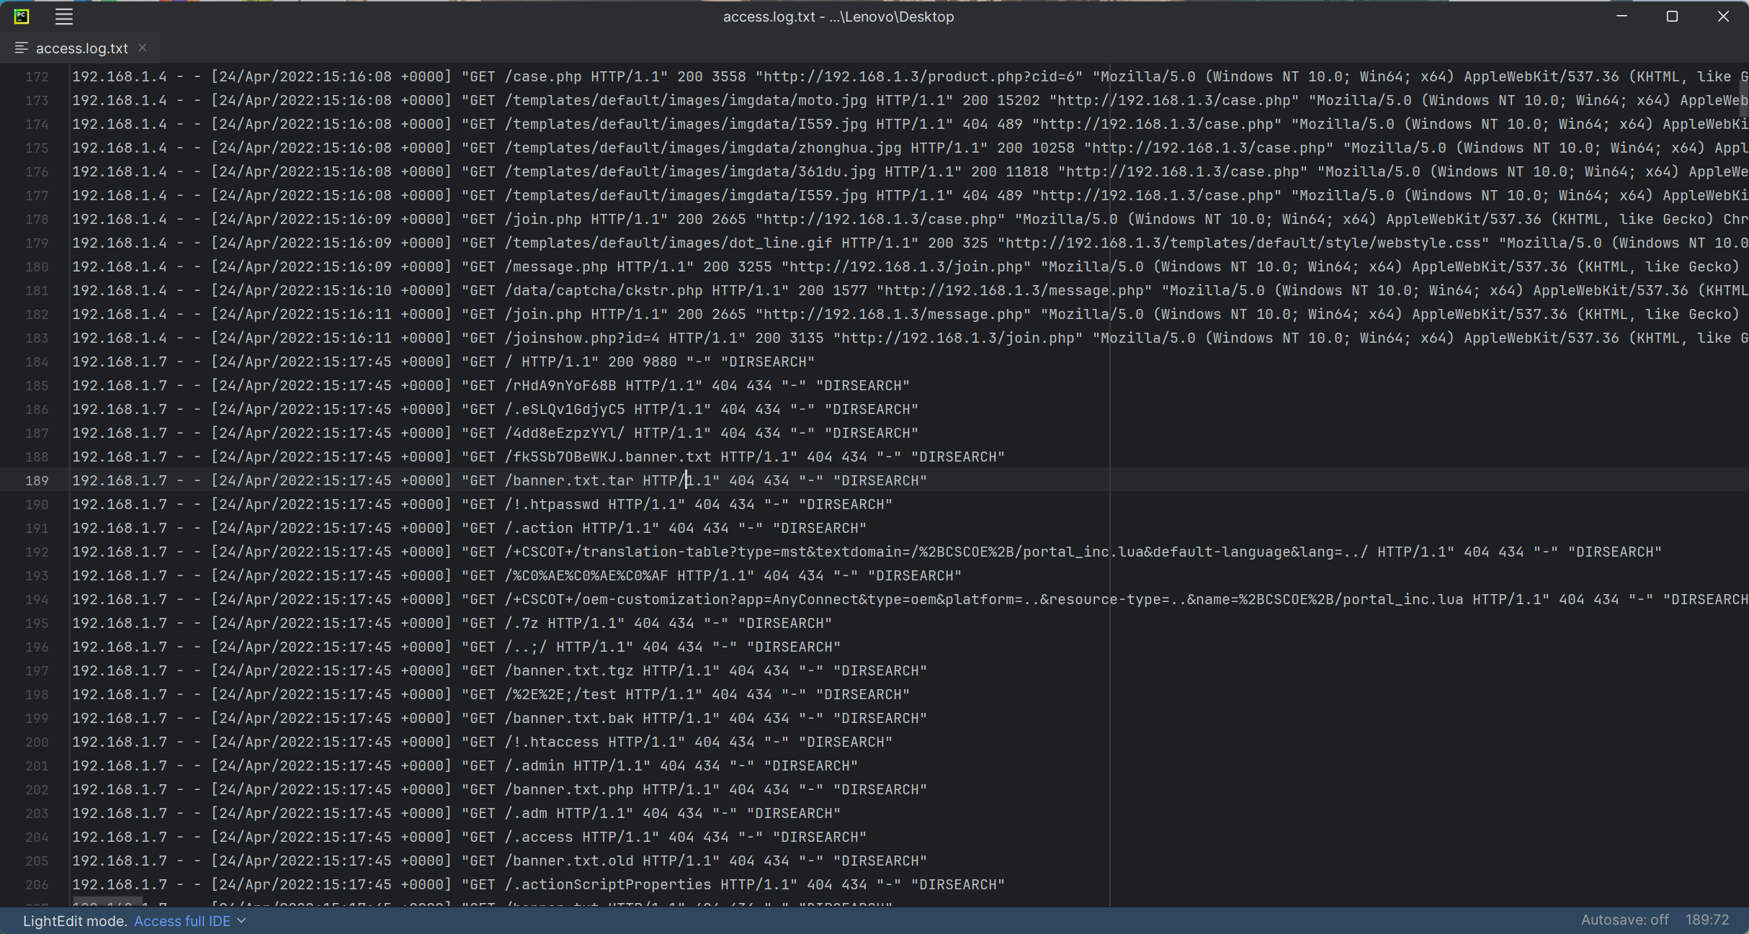Select the access.log.txt editor tab
The width and height of the screenshot is (1749, 934).
click(81, 48)
